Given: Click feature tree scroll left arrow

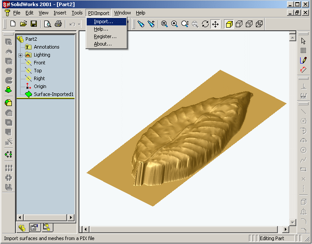Looking at the screenshot, I should click(20, 218).
